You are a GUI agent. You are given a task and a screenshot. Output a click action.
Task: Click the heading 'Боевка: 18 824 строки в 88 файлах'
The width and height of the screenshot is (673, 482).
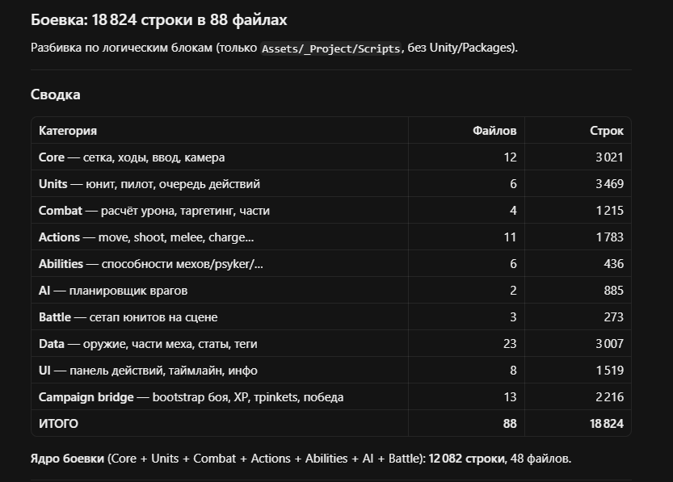159,19
